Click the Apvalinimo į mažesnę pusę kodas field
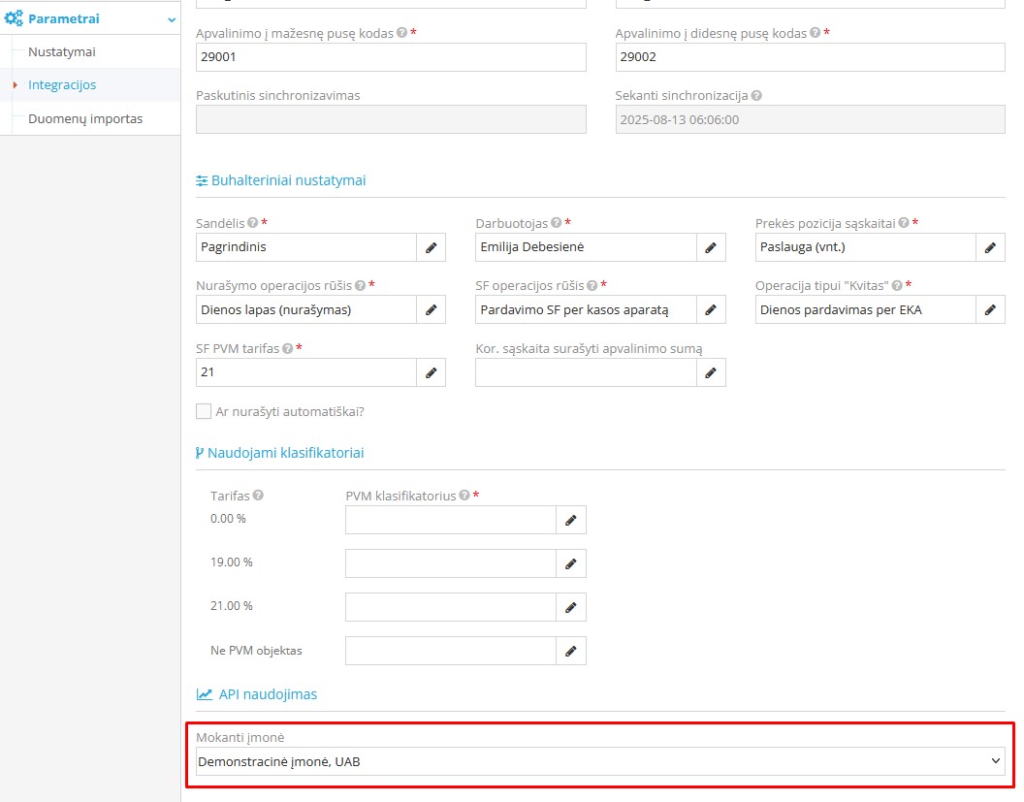The height and width of the screenshot is (802, 1024). coord(391,57)
